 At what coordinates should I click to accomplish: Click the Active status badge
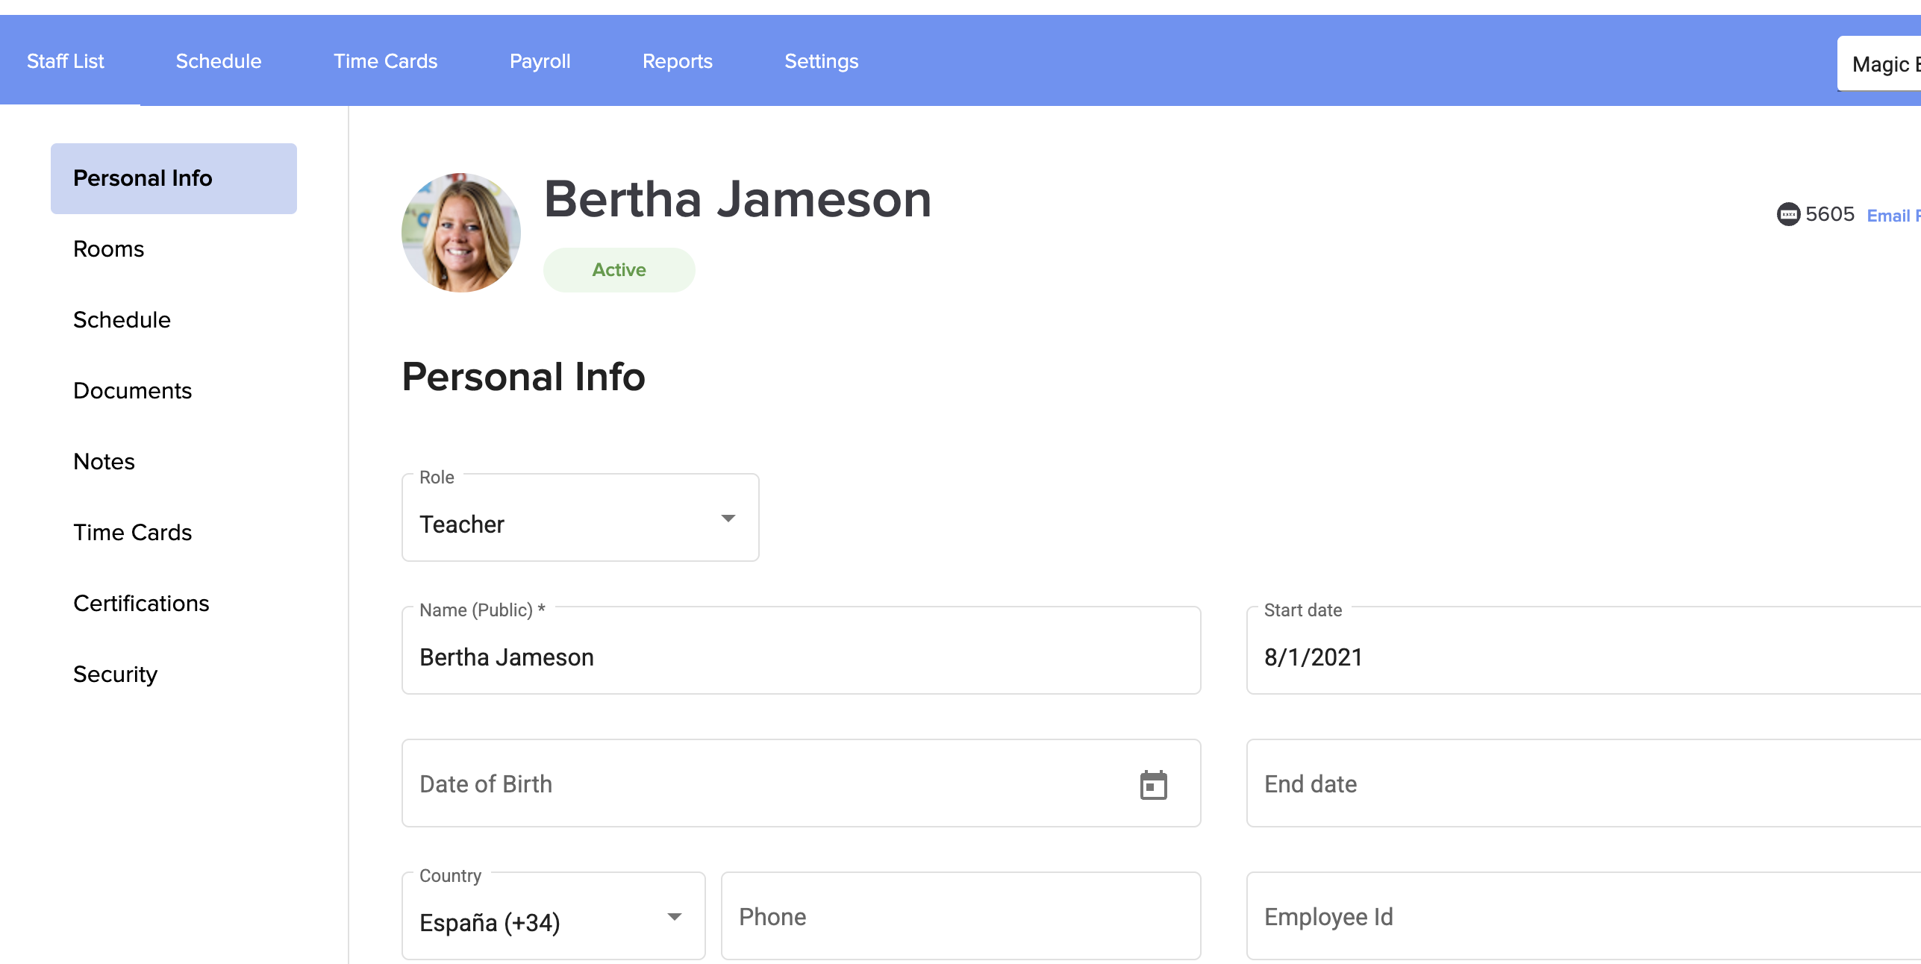pos(619,270)
